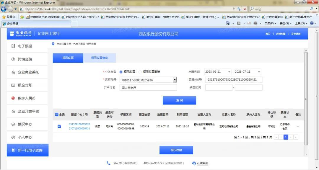Toggle the 全选 select-all checkbox
319x170 pixels.
click(x=57, y=115)
